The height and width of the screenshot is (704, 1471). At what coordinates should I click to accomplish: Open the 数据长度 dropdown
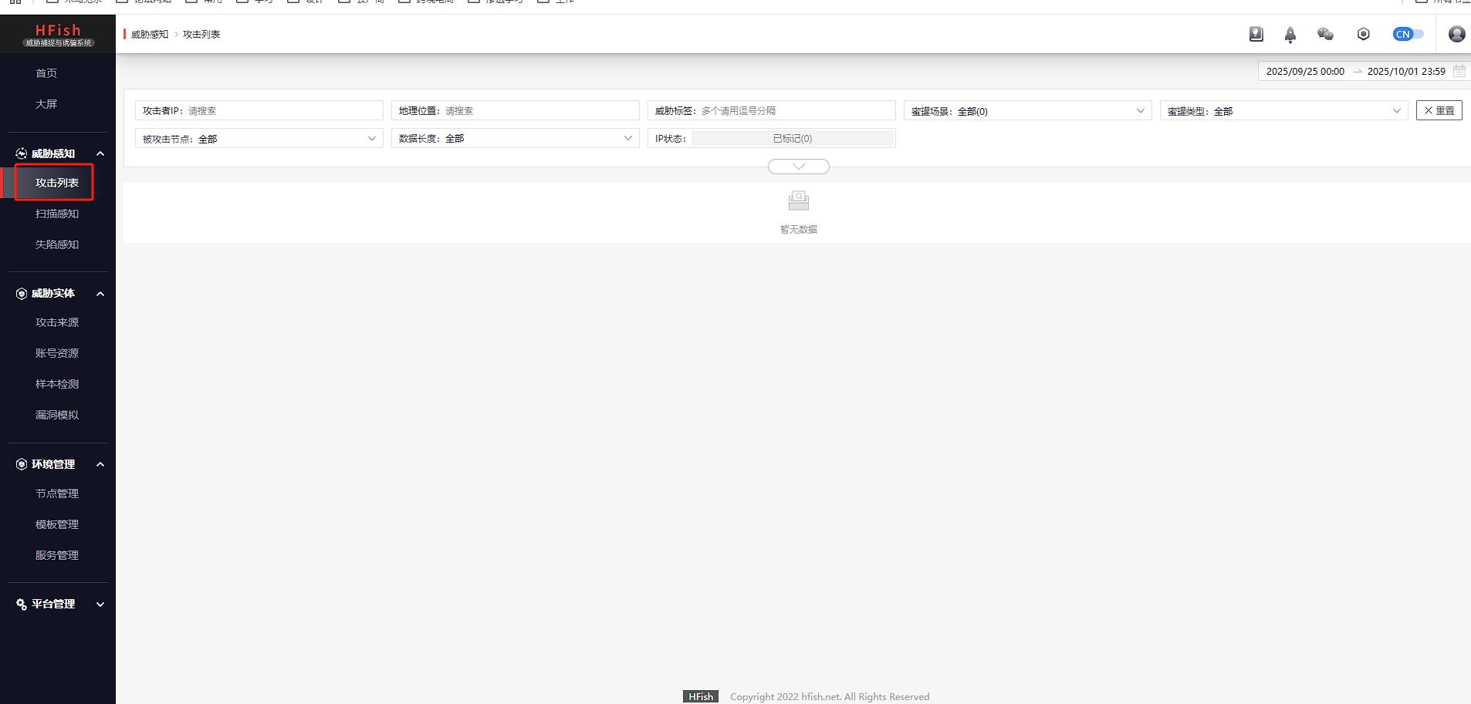click(x=515, y=139)
